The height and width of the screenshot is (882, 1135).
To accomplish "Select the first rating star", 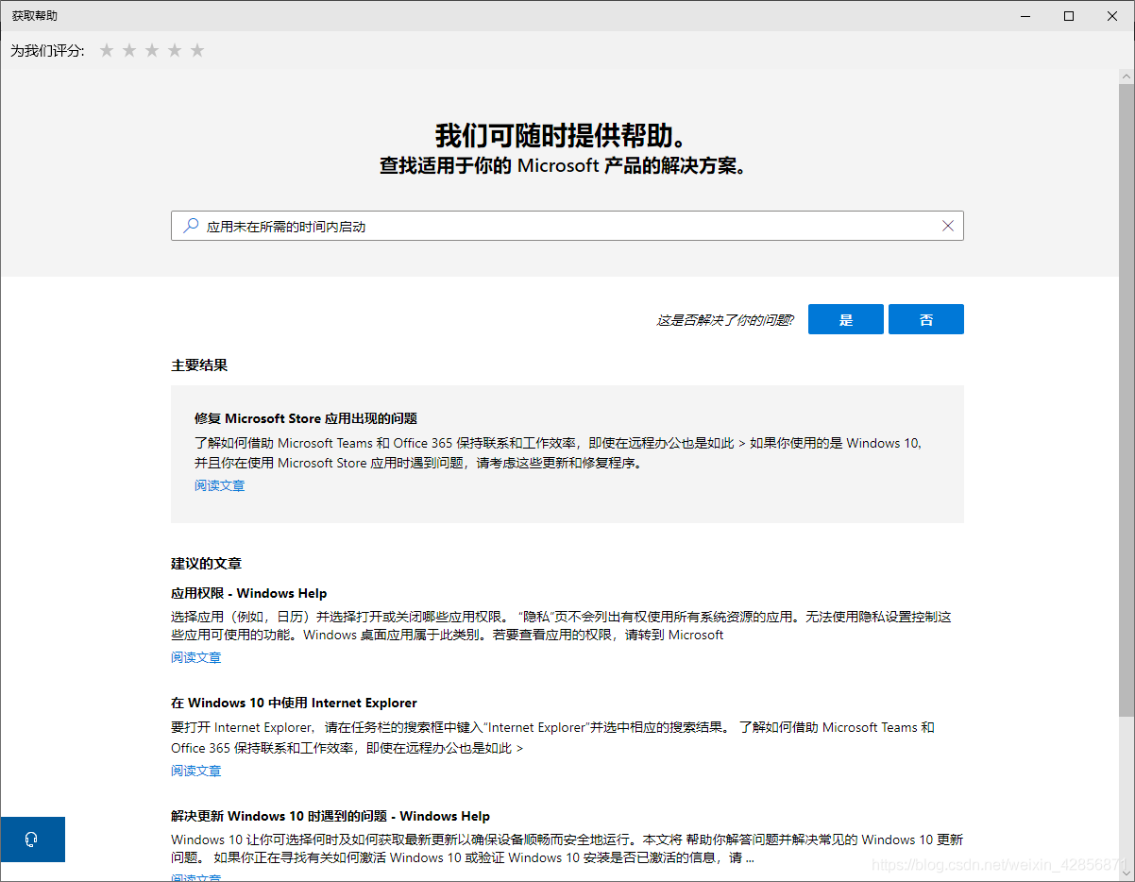I will tap(107, 50).
